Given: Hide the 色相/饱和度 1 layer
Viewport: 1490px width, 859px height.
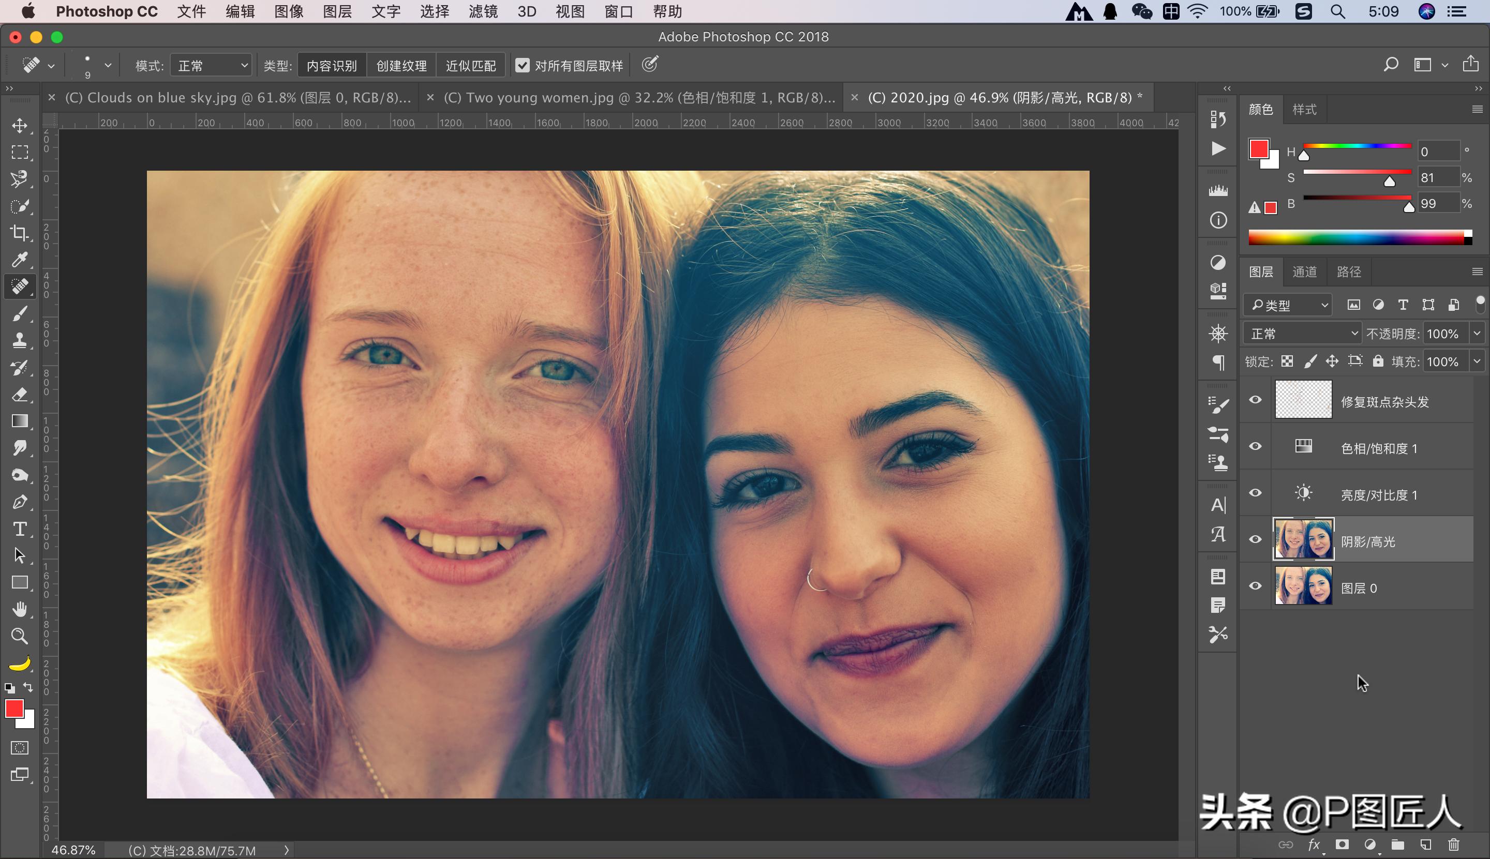Looking at the screenshot, I should click(x=1255, y=447).
